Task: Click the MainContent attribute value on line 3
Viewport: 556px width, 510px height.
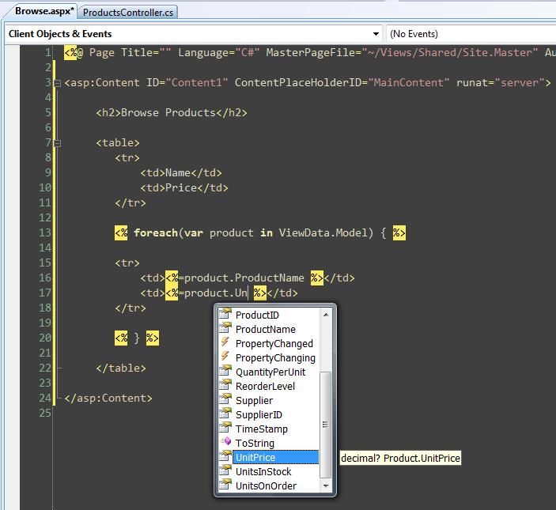Action: point(409,82)
